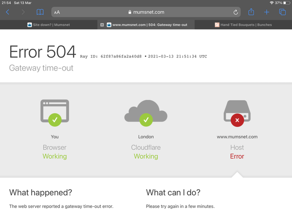This screenshot has height=219, width=292.
Task: Switch to 'Site down? | Mumsnet' tab
Action: pos(49,25)
